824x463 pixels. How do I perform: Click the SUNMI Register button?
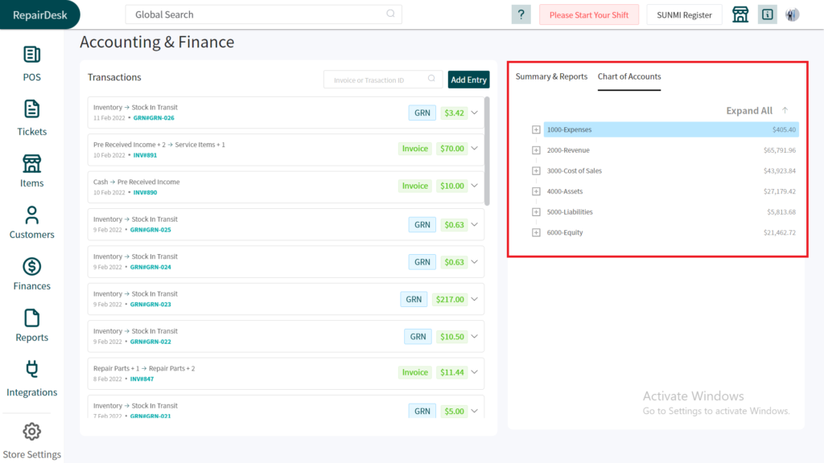pos(684,14)
